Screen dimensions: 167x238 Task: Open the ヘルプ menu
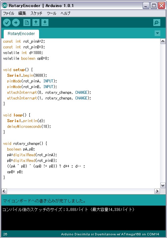65,13
